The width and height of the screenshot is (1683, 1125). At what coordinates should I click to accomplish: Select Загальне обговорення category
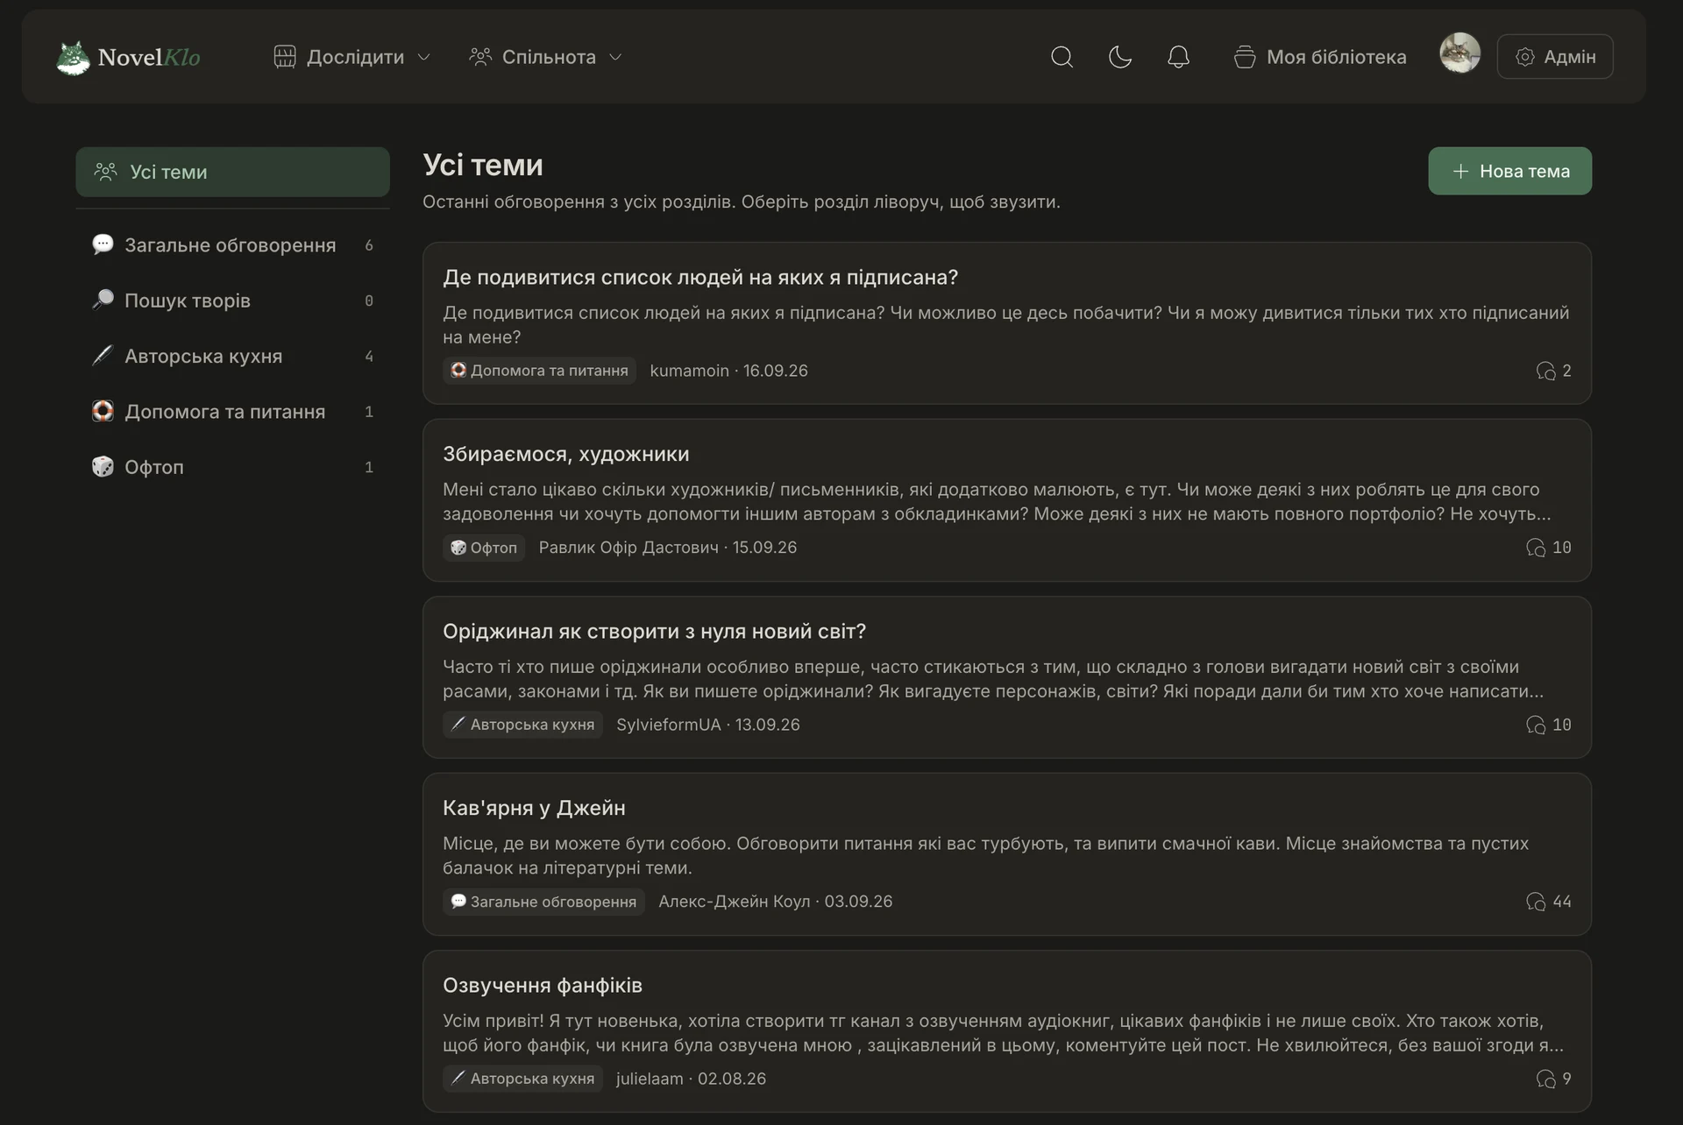point(232,245)
